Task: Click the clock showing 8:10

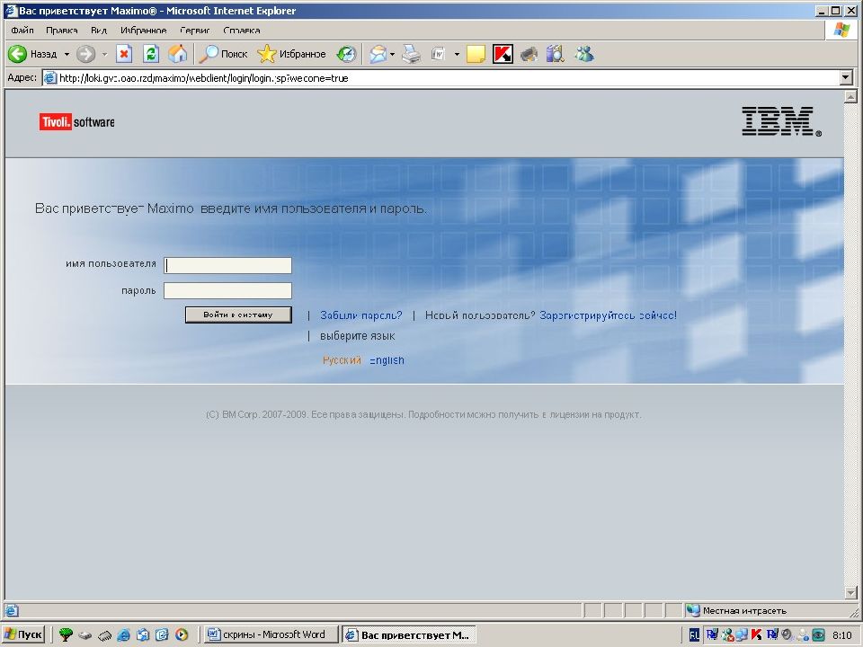Action: coord(842,635)
